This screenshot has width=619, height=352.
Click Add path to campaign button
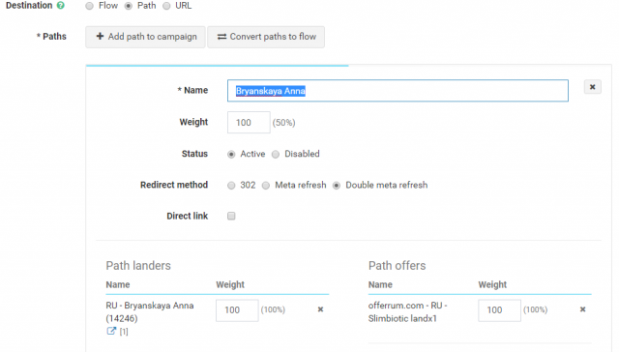click(145, 37)
